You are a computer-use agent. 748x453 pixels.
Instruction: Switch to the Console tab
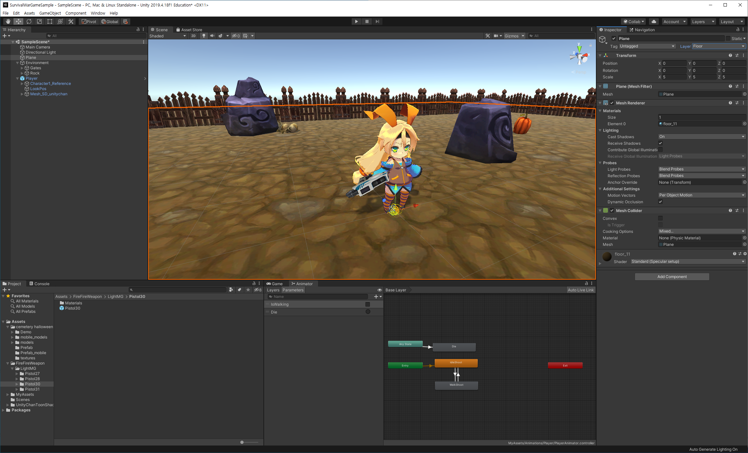tap(40, 284)
